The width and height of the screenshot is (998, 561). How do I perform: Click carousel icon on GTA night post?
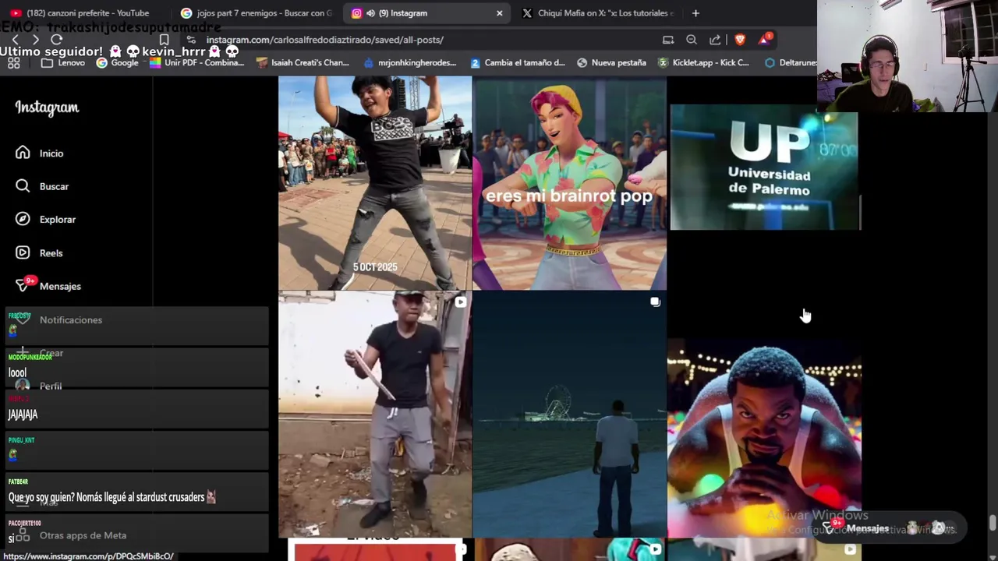[656, 302]
